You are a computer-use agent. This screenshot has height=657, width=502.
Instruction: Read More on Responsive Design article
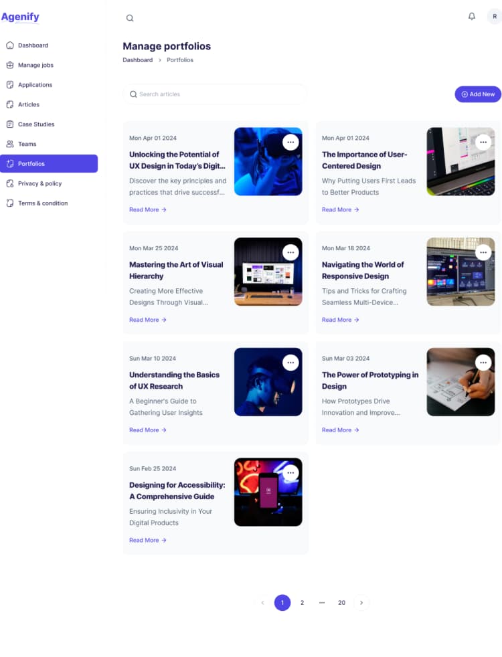pyautogui.click(x=340, y=320)
